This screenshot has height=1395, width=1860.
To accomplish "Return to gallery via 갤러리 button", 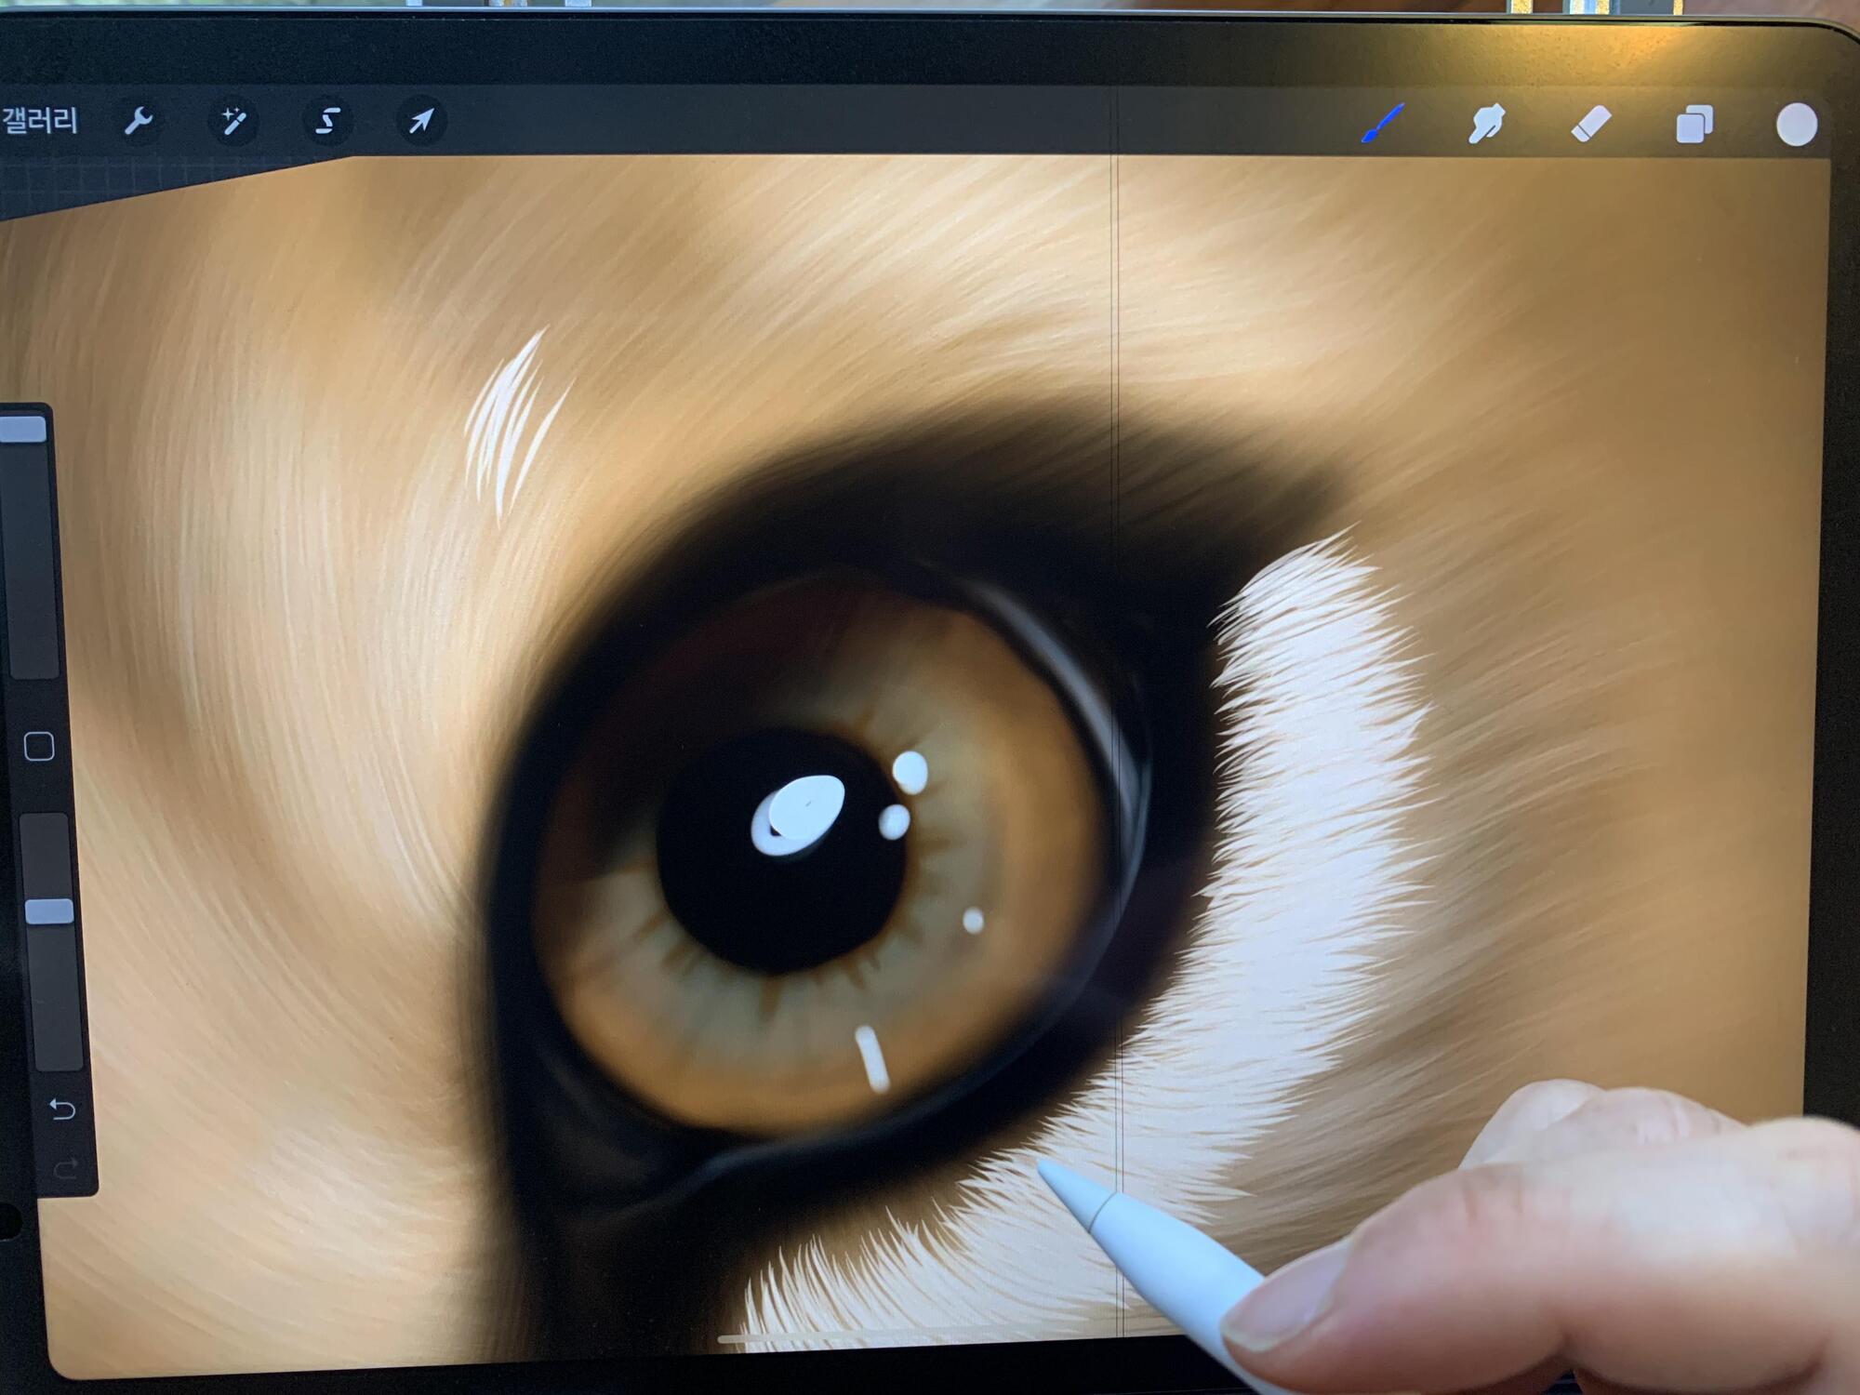I will [39, 121].
